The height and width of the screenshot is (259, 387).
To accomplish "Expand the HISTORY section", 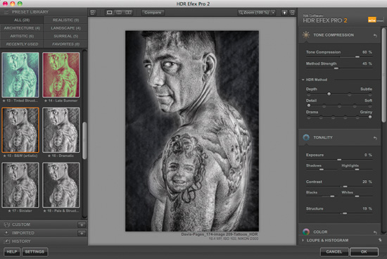I will 44,241.
